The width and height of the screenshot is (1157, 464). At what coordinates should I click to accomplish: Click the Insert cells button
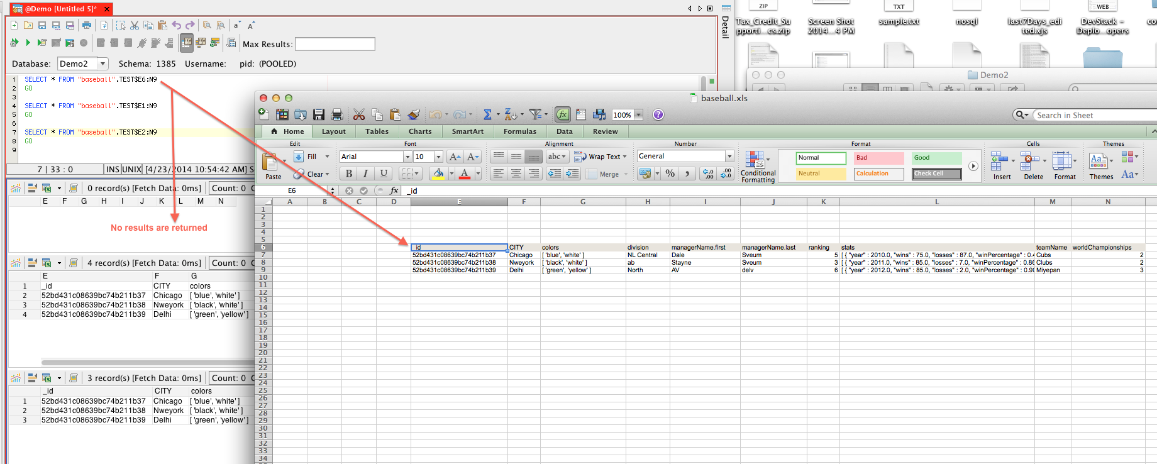[1002, 166]
